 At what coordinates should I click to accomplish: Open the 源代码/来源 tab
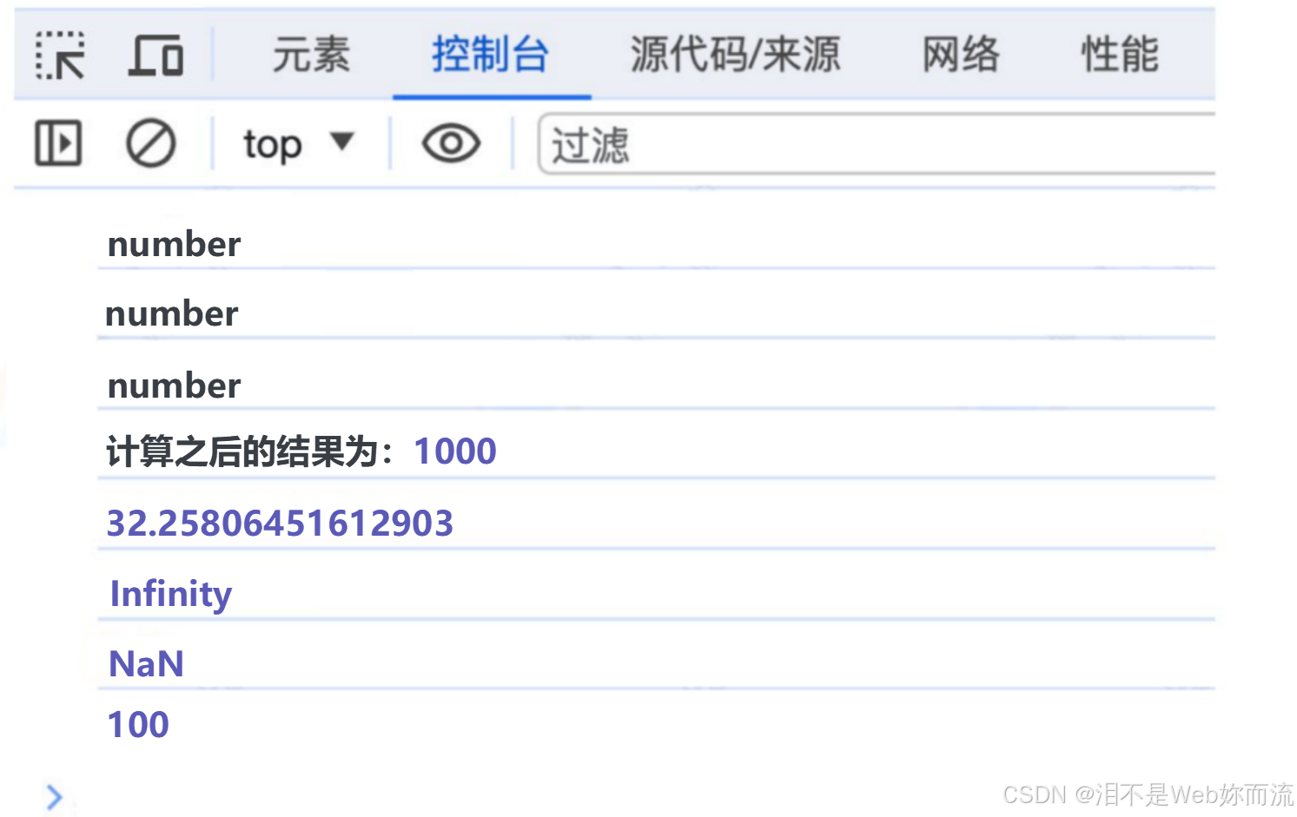click(736, 56)
